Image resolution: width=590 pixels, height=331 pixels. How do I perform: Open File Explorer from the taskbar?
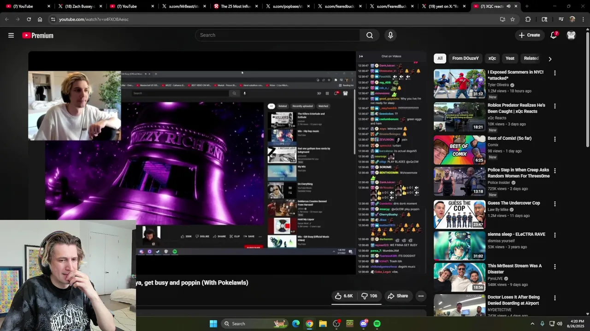pos(323,324)
